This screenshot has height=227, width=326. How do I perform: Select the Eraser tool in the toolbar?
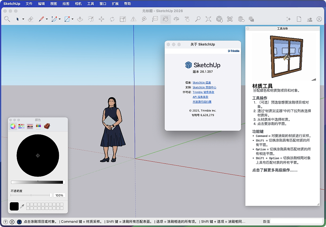pos(30,19)
